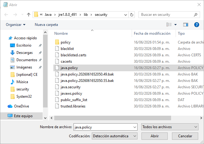Open the Codificación dropdown
204x144 pixels.
pyautogui.click(x=114, y=136)
